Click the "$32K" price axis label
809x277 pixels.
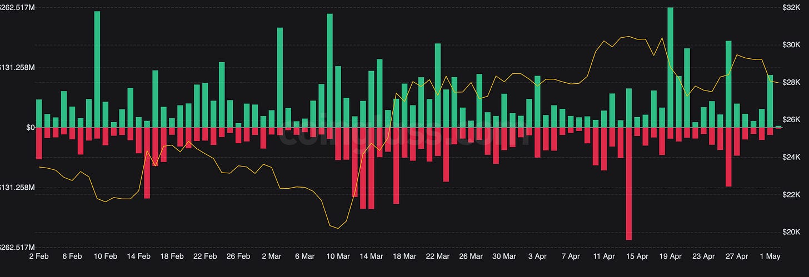tap(792, 7)
